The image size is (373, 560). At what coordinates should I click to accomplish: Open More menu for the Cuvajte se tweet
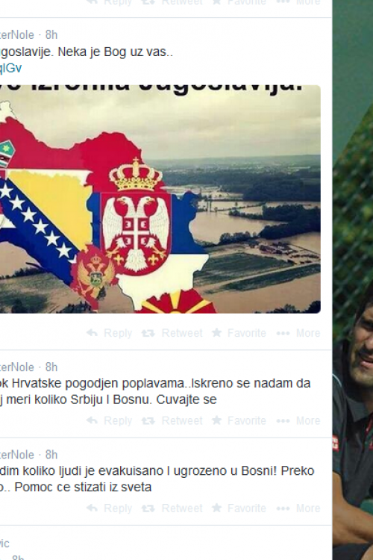(x=298, y=420)
